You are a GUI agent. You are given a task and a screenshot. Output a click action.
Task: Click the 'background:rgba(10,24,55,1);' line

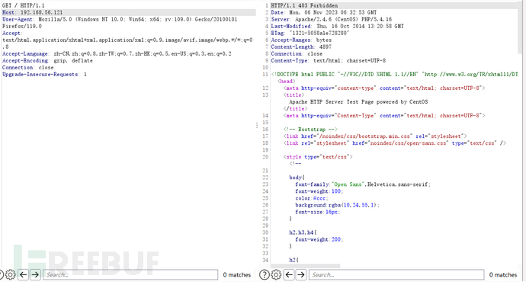point(337,205)
